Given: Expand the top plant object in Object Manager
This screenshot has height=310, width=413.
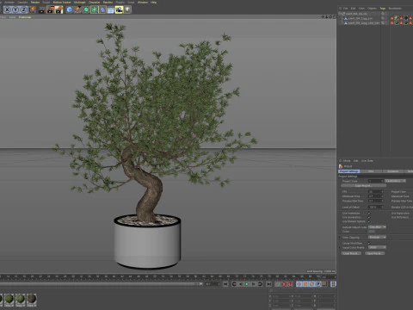Looking at the screenshot, I should (340, 14).
